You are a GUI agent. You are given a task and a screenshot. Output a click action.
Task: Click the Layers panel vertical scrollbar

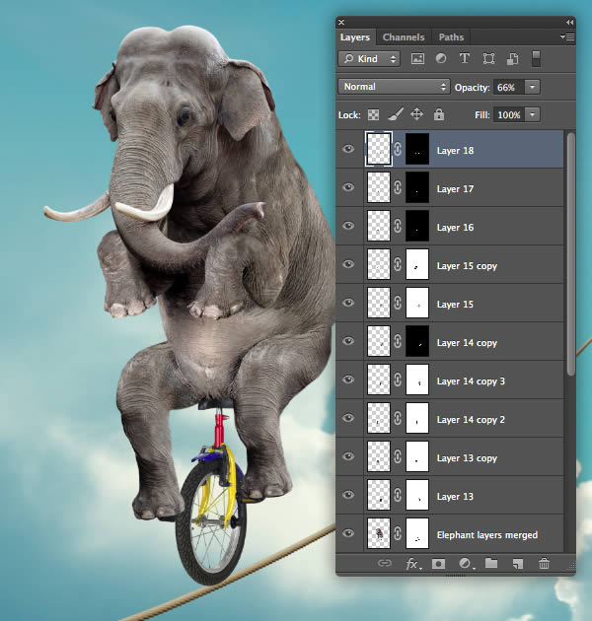click(570, 253)
